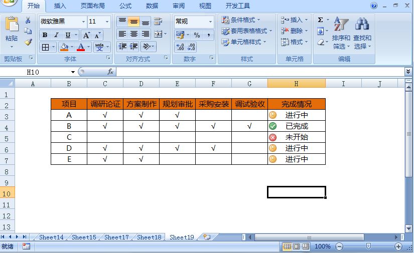Click the zoom in plus button
414x253 pixels.
[398, 246]
